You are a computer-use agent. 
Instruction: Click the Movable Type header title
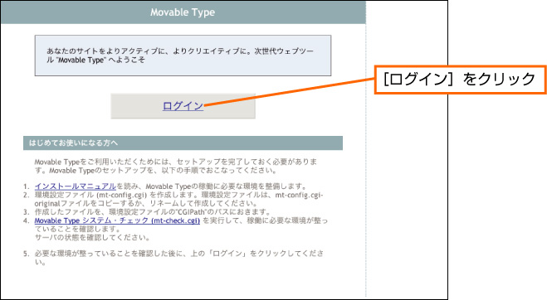coord(183,12)
